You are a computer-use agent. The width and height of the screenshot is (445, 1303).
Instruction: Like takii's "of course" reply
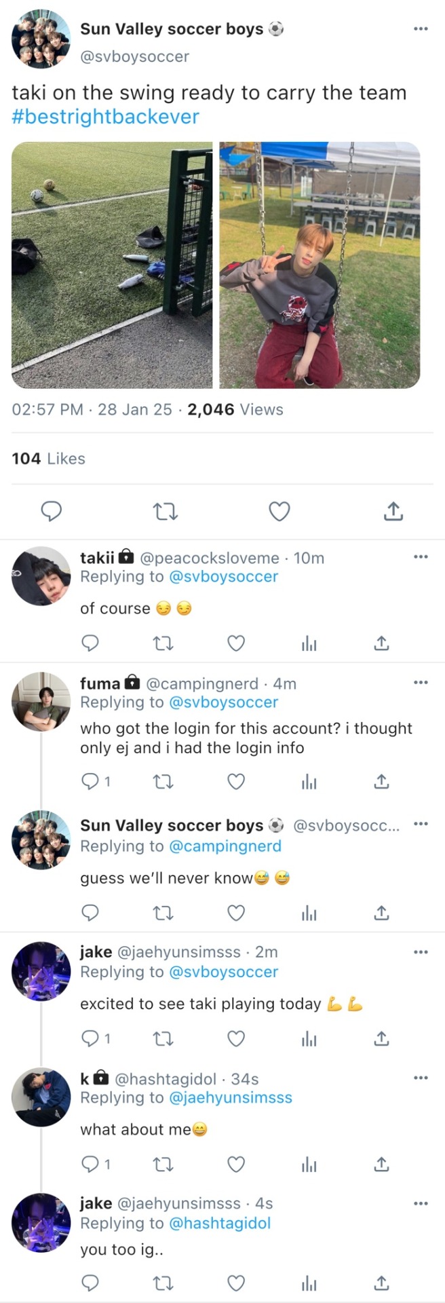[235, 643]
